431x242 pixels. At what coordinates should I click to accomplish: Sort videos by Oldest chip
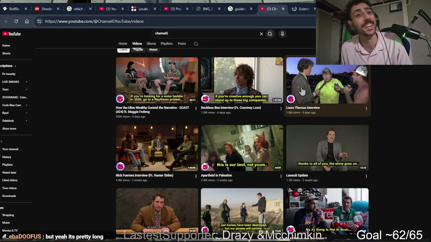point(153,50)
